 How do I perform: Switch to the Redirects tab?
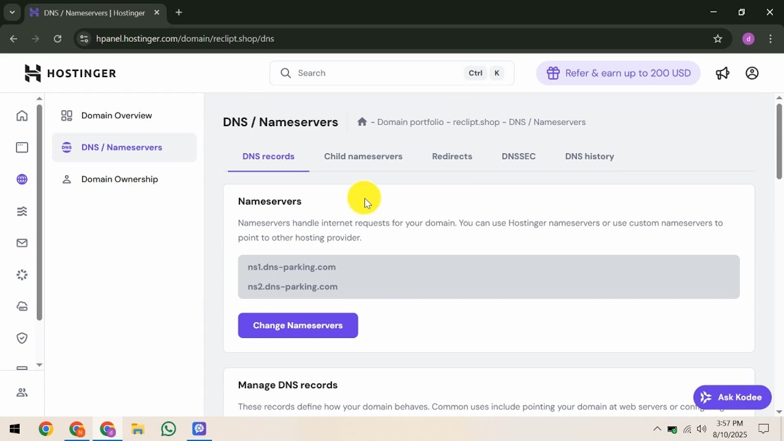click(x=452, y=157)
